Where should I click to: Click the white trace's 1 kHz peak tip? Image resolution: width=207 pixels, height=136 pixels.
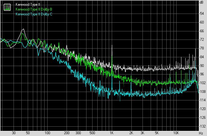pos(112,45)
